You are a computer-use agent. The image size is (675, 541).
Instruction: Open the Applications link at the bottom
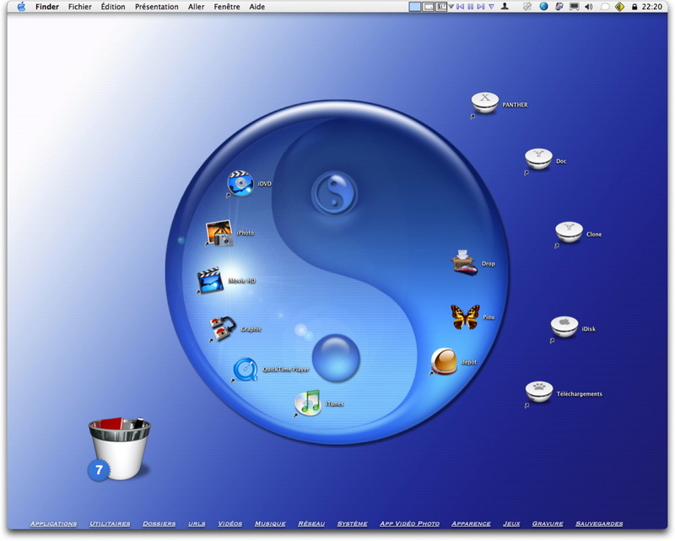coord(53,524)
